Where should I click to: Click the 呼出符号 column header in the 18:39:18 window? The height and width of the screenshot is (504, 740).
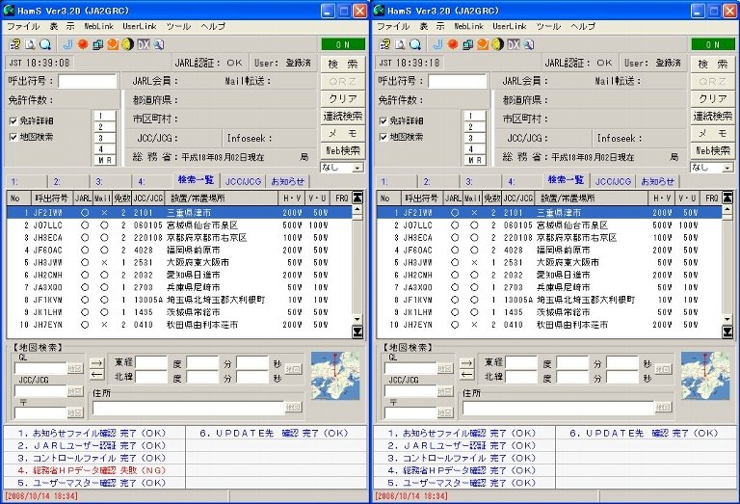point(421,199)
